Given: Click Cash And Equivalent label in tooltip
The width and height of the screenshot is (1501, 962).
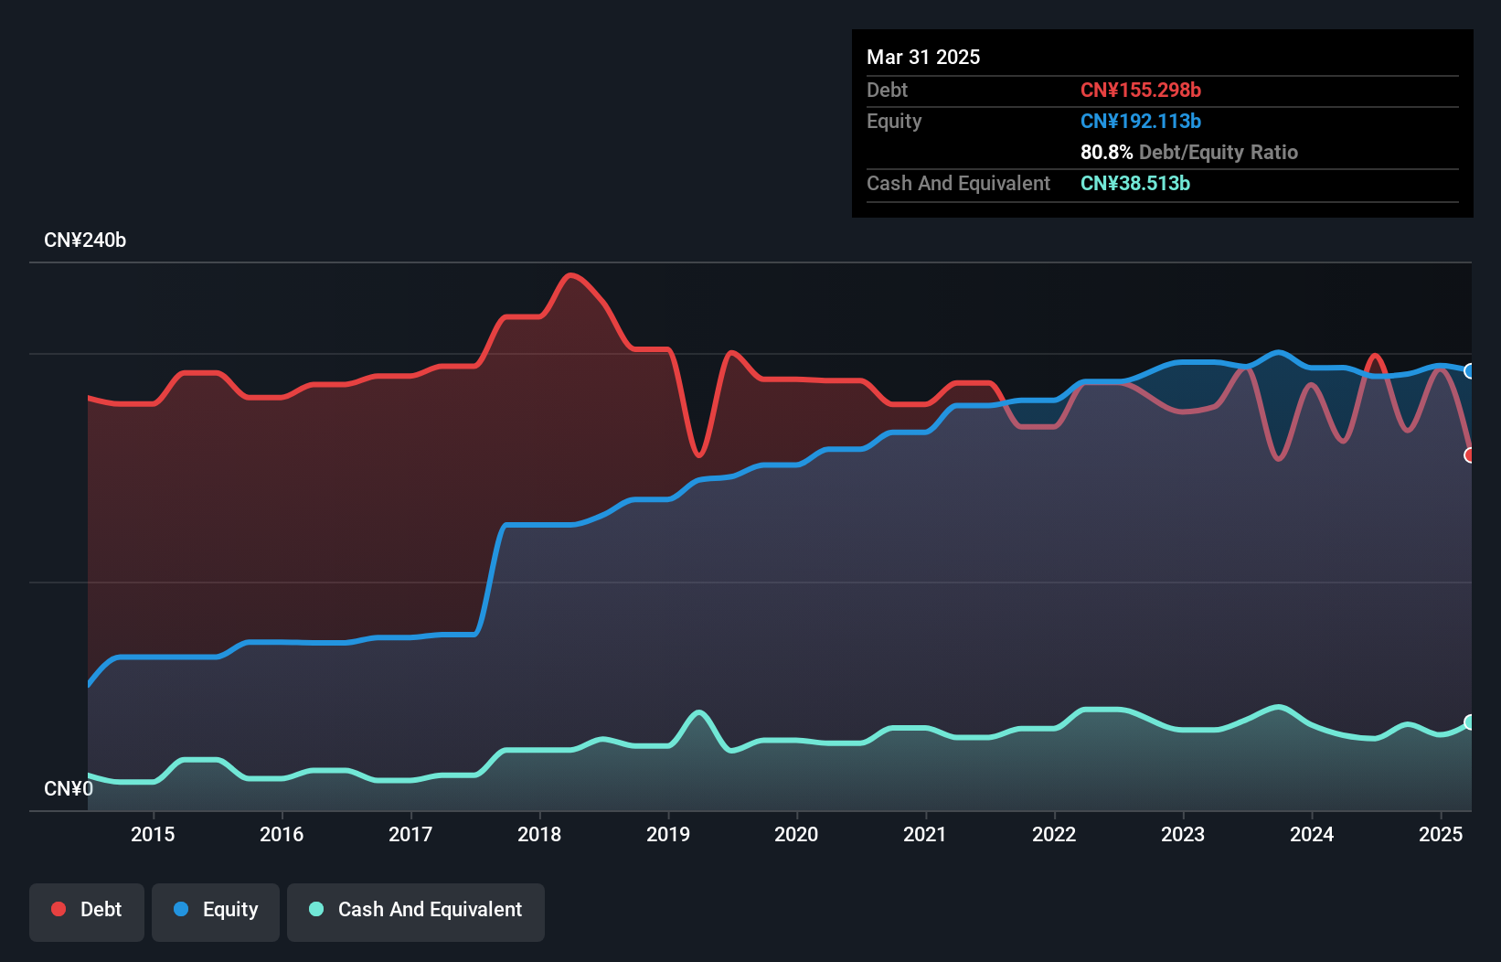Looking at the screenshot, I should [x=958, y=183].
